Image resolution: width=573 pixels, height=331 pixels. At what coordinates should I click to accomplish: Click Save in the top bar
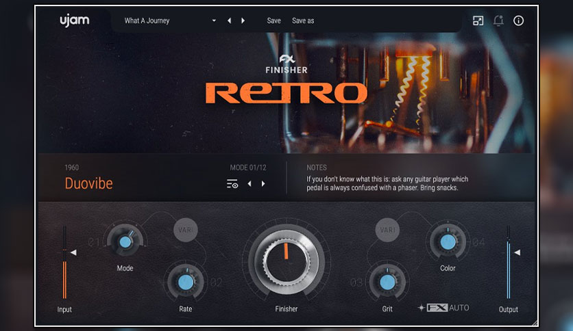[x=273, y=21]
